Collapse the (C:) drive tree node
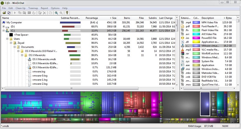241x129 pixels. tap(3, 30)
